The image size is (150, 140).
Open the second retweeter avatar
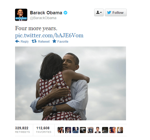coord(68,130)
